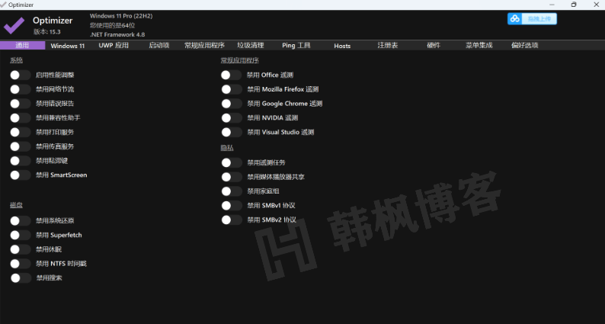Enable 禁用传真服务 switch
This screenshot has width=605, height=324.
20,146
